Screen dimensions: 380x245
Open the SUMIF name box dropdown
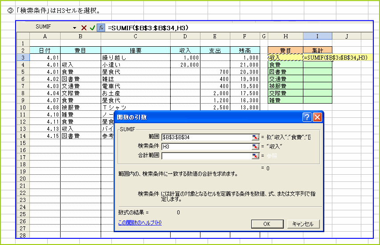pyautogui.click(x=74, y=28)
